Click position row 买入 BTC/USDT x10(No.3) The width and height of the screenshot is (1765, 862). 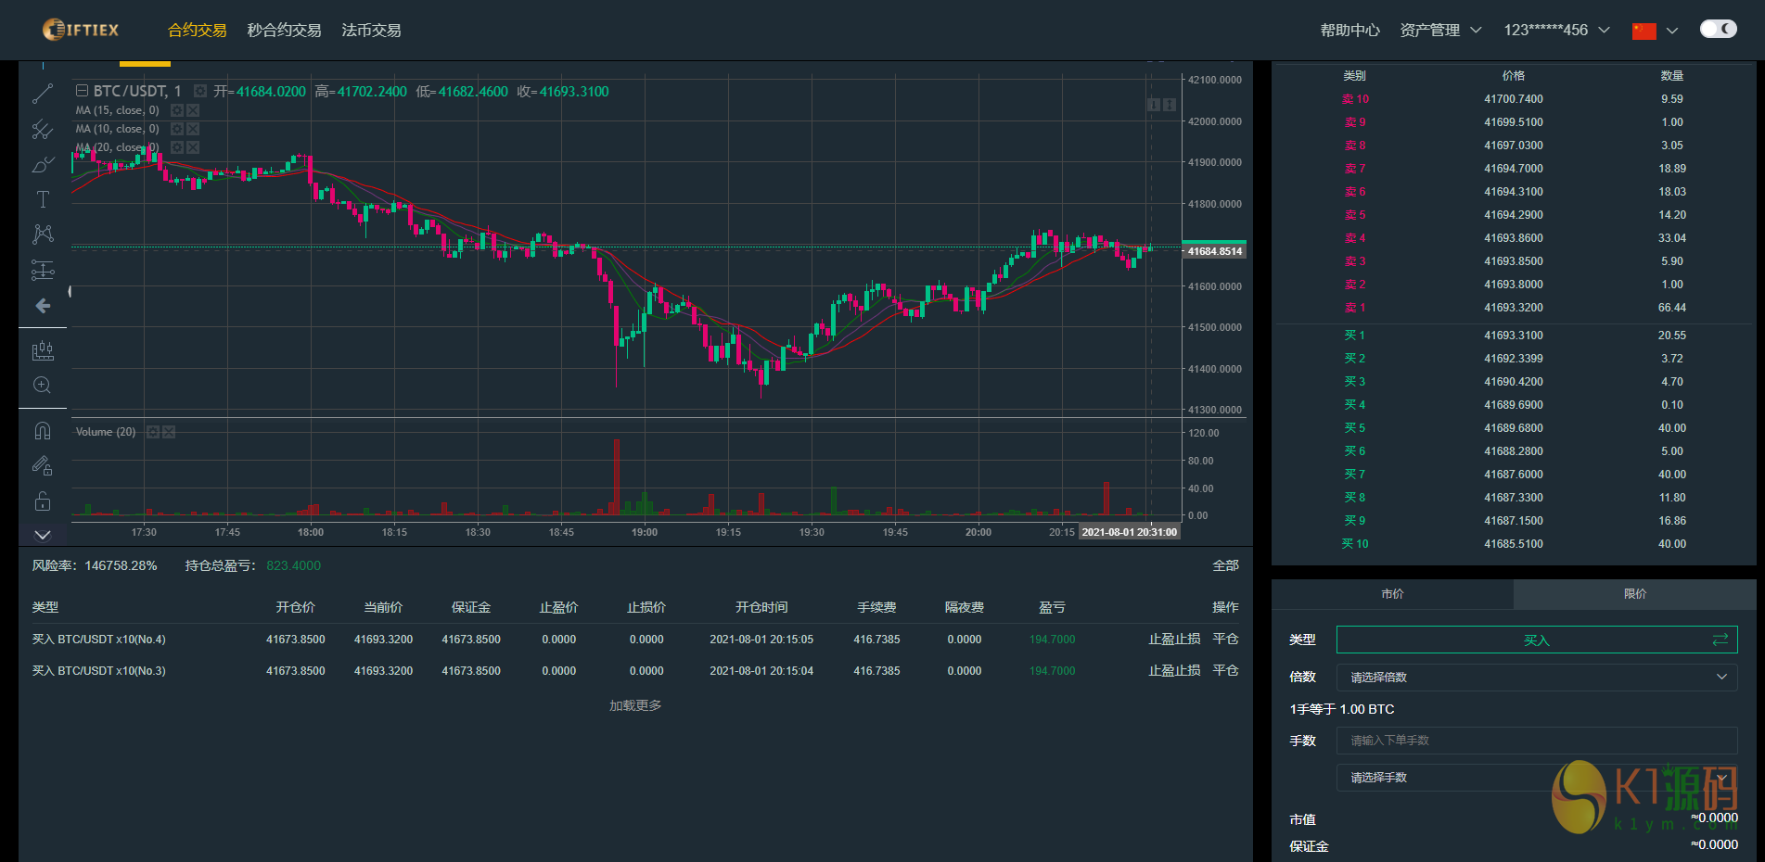point(635,671)
